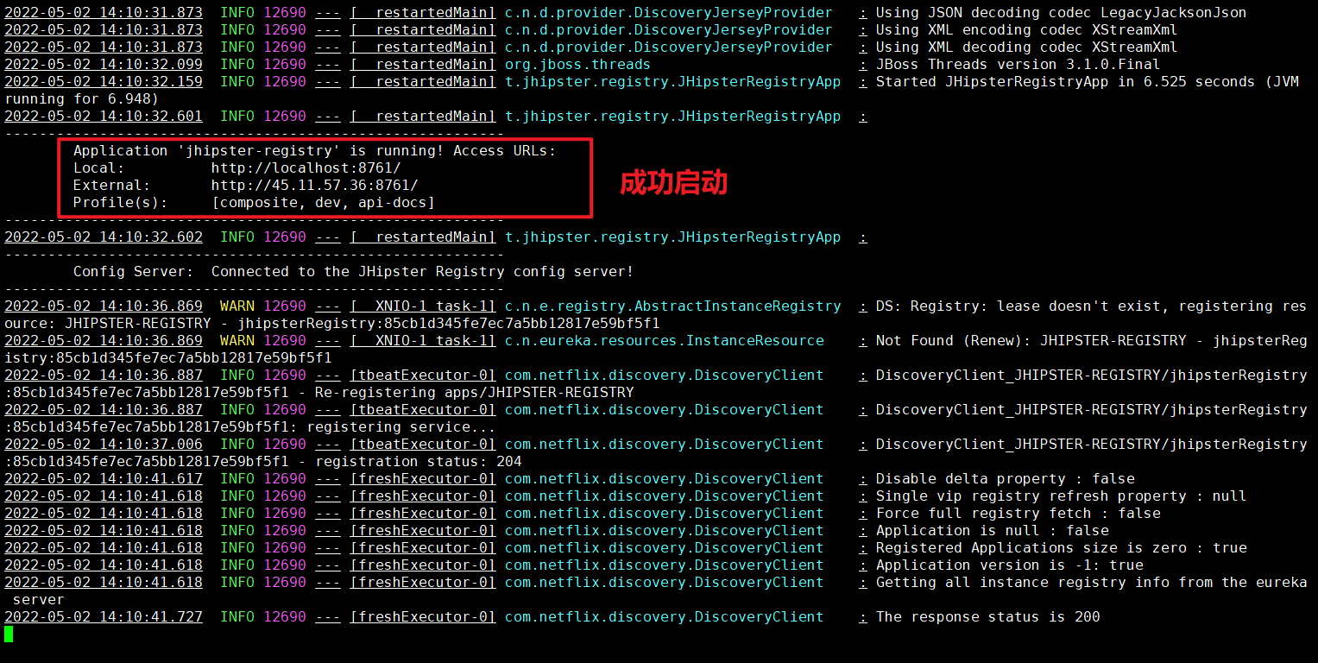Click the org.jboss.threads logger name

pyautogui.click(x=577, y=64)
